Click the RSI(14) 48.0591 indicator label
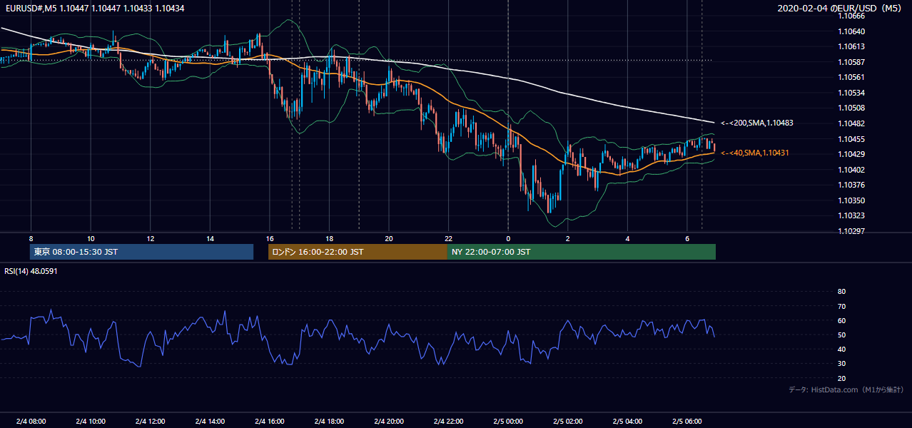The image size is (912, 428). [x=31, y=271]
